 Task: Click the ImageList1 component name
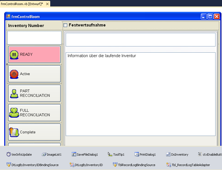pos(54,155)
